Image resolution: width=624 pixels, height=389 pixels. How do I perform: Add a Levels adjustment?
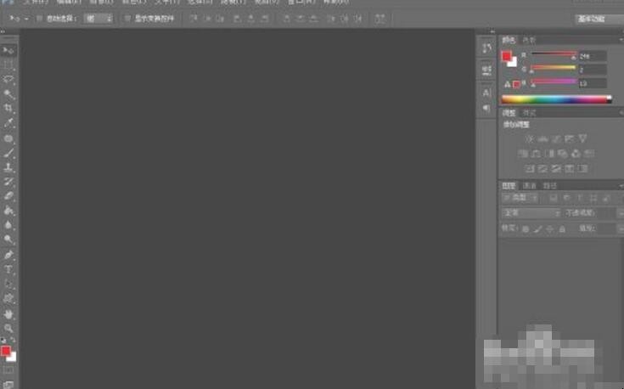point(542,139)
